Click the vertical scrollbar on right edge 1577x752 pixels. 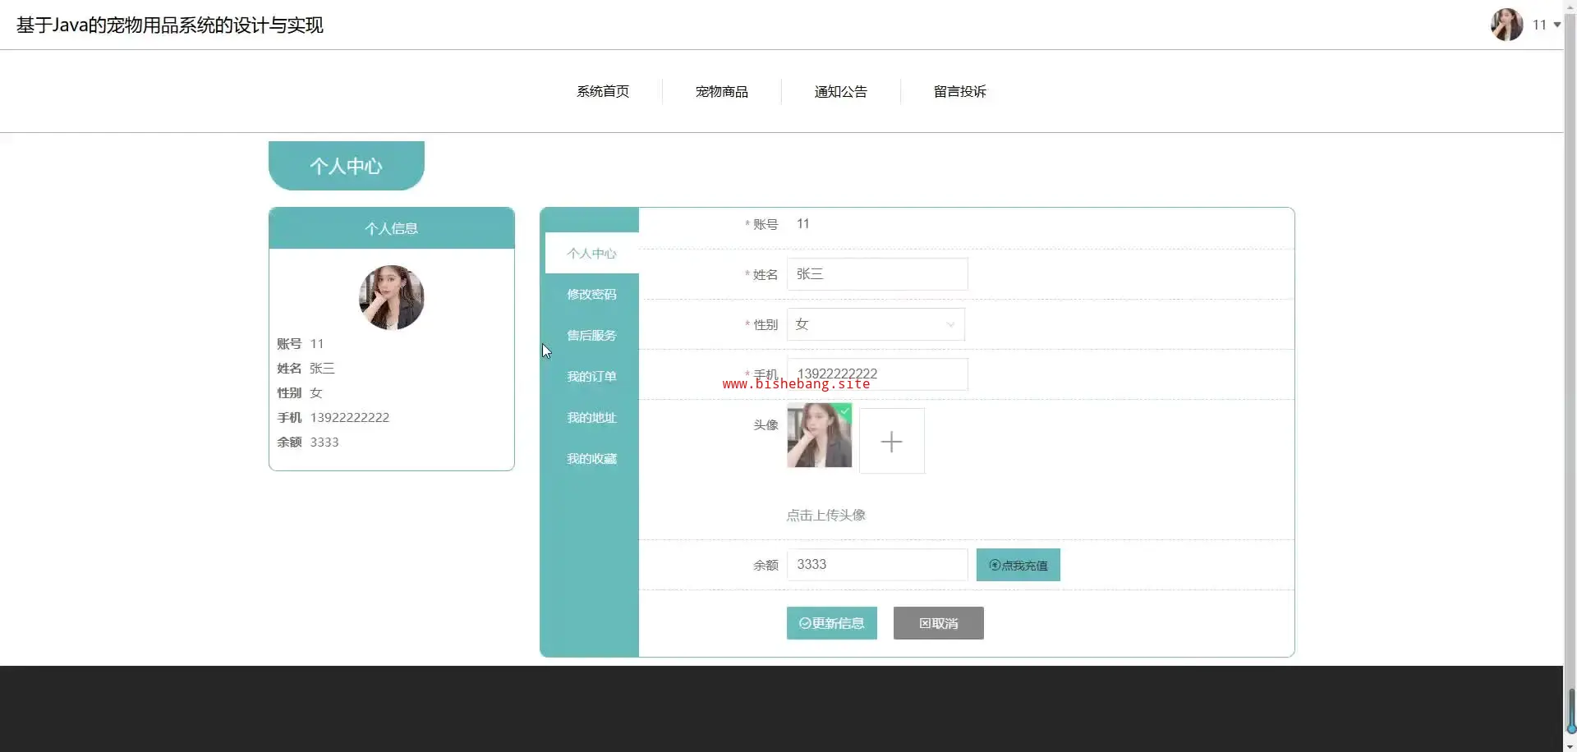click(1570, 376)
